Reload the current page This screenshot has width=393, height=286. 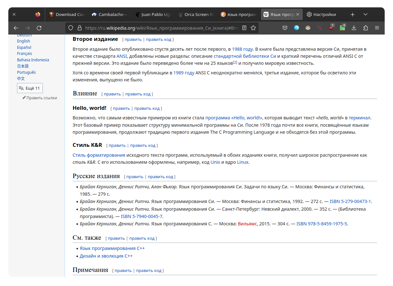click(x=39, y=28)
